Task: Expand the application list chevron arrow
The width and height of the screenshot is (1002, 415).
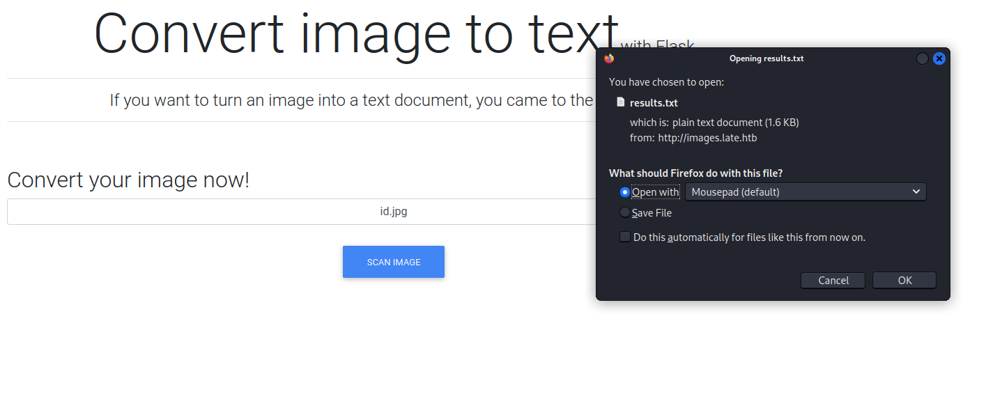Action: [x=916, y=191]
